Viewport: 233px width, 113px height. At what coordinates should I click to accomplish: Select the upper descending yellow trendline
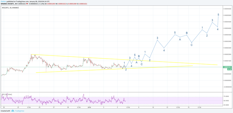[x=124, y=60]
